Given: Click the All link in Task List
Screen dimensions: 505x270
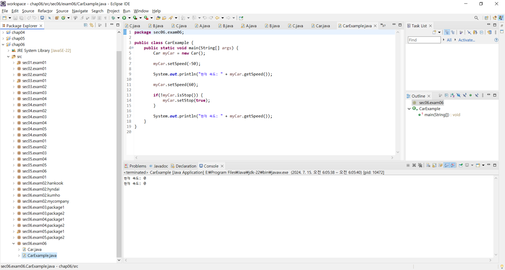Looking at the screenshot, I should coord(449,40).
